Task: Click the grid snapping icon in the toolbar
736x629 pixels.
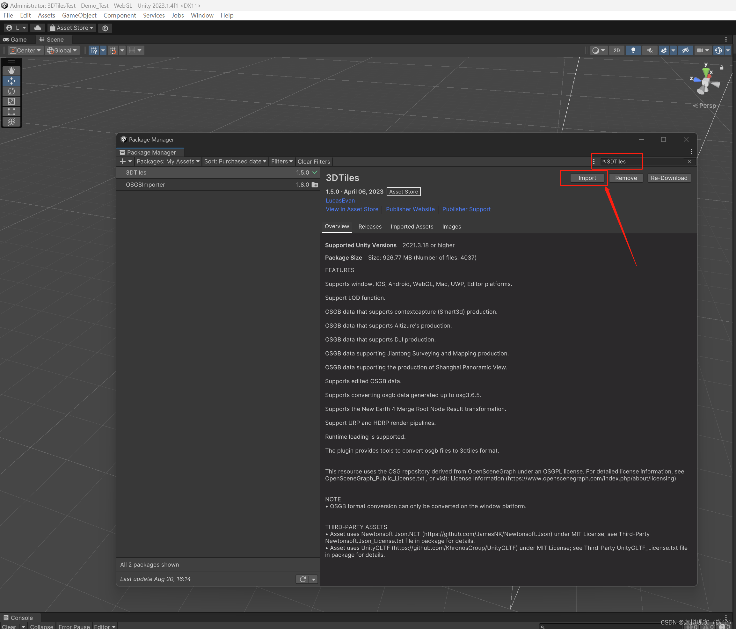Action: coord(113,50)
